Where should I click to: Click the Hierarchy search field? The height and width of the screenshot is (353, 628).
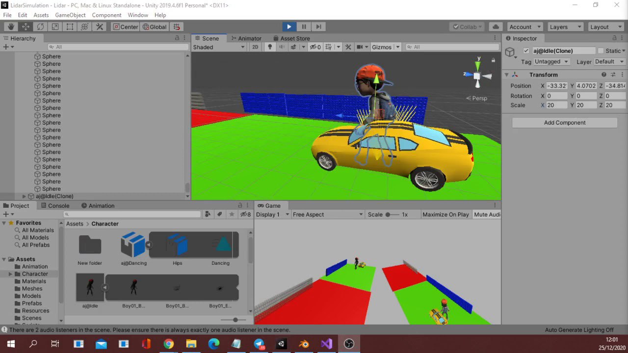[x=118, y=47]
